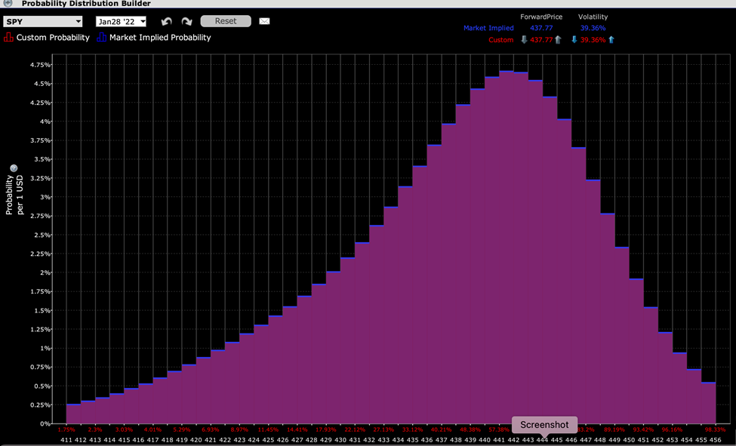Open the Jan28 '22 expiry dropdown

[121, 22]
